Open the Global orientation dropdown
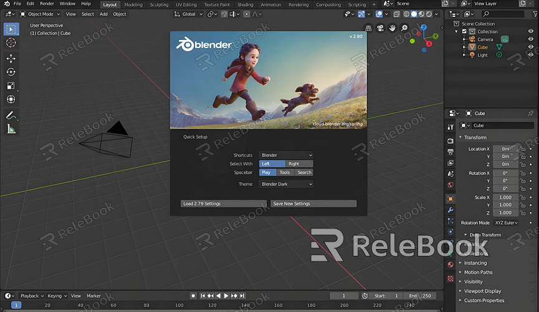The image size is (539, 312). (x=188, y=14)
